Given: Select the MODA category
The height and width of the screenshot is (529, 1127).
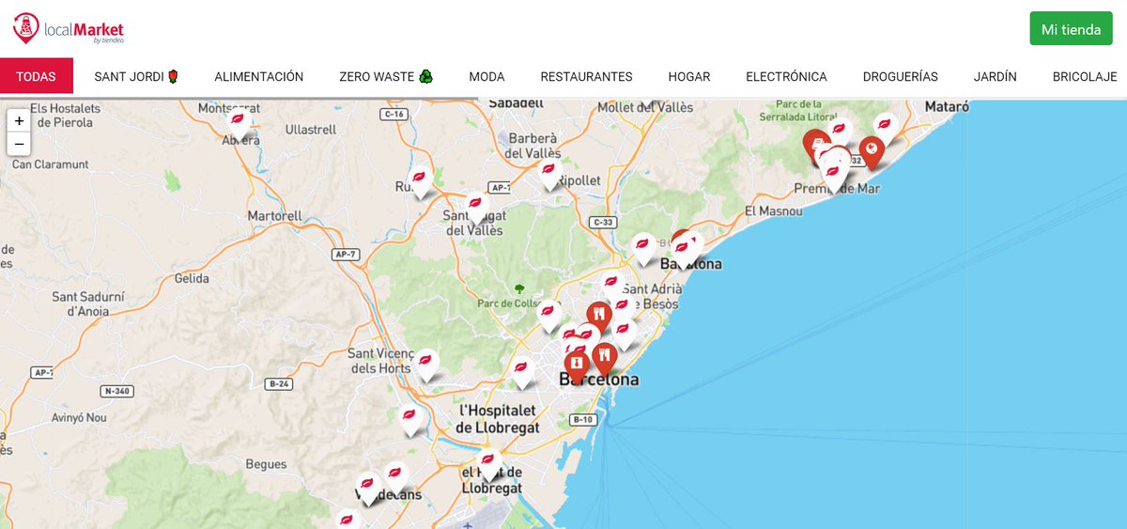Looking at the screenshot, I should click(487, 77).
